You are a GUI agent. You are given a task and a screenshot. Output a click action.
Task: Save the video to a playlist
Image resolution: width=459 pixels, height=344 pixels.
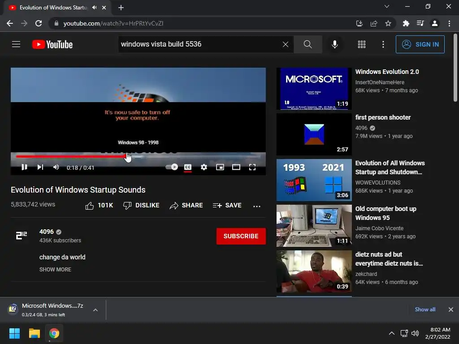[227, 205]
